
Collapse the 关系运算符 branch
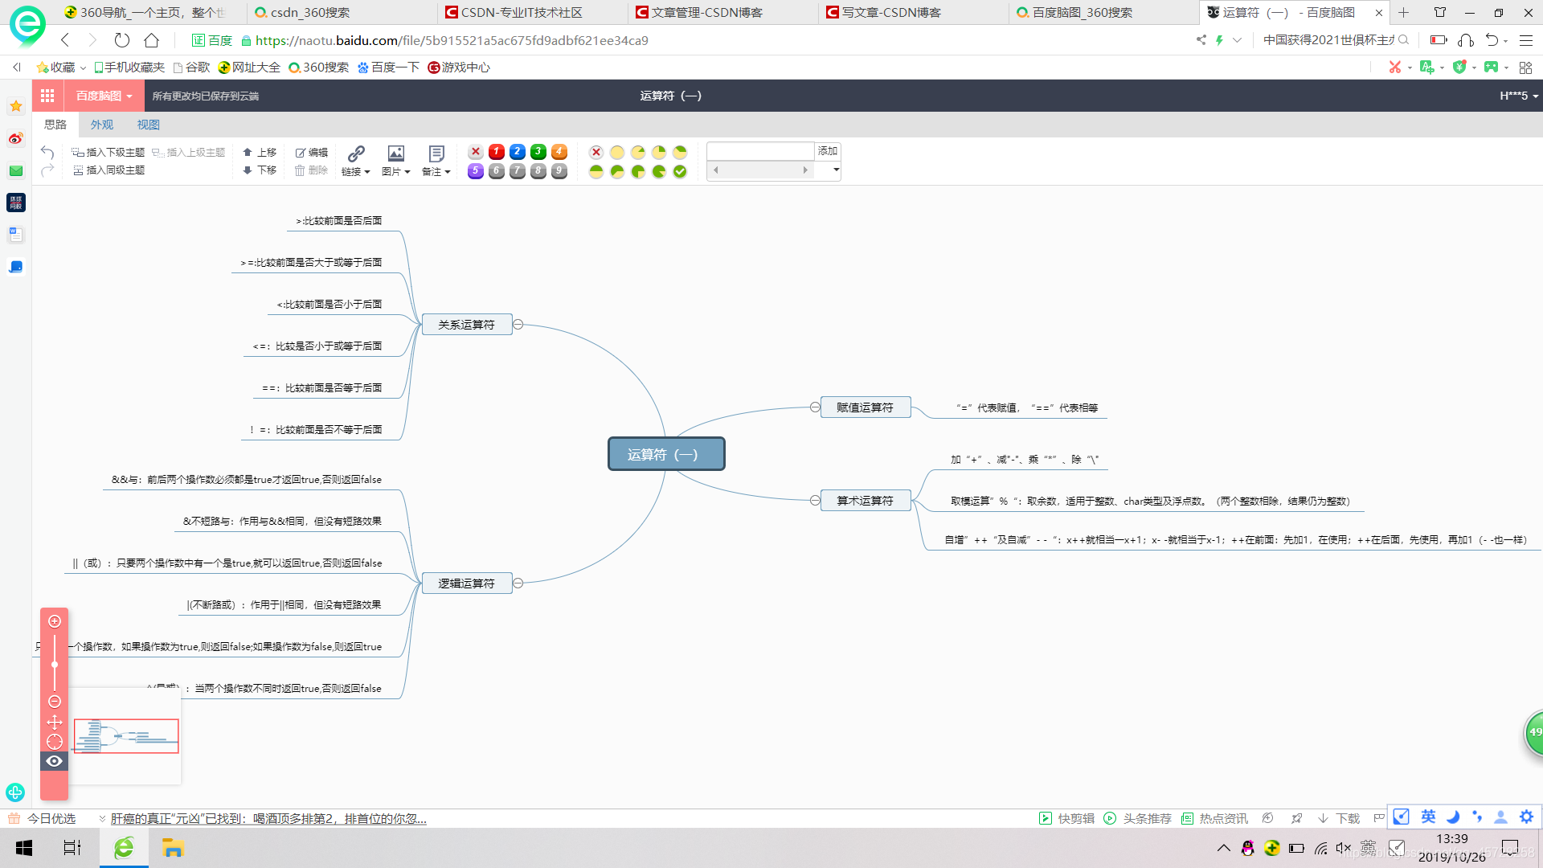518,325
